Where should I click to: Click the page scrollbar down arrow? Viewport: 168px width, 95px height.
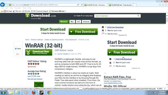pos(167,84)
